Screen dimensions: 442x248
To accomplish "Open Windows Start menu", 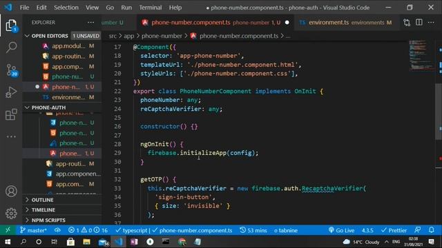I will [x=8, y=242].
